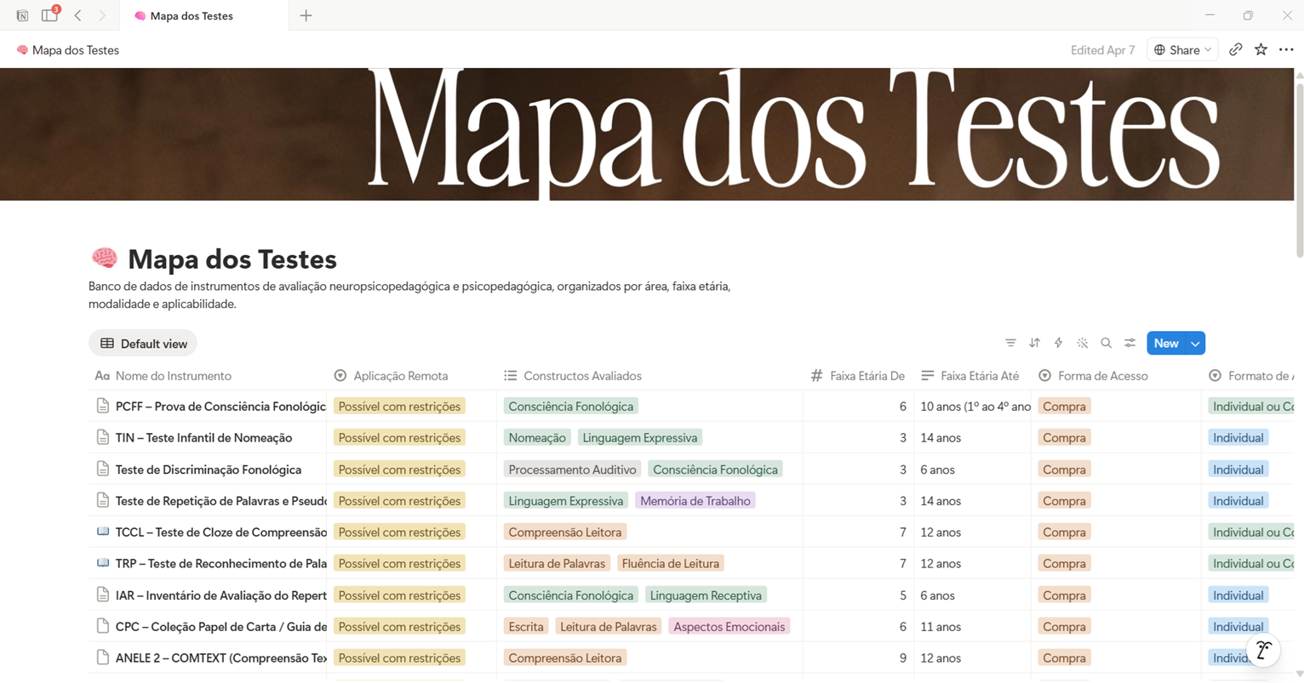The width and height of the screenshot is (1304, 683).
Task: Click Compreensão Leitora tag in TCCL row
Action: coord(565,532)
